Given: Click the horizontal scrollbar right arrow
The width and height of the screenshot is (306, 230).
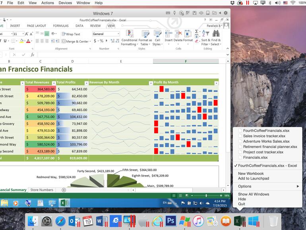Looking at the screenshot, I should [x=223, y=190].
